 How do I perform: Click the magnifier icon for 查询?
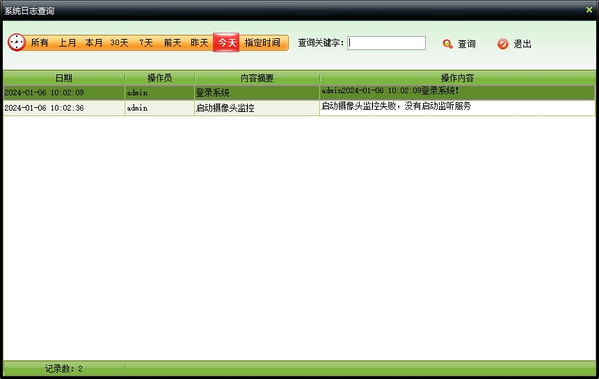point(447,44)
